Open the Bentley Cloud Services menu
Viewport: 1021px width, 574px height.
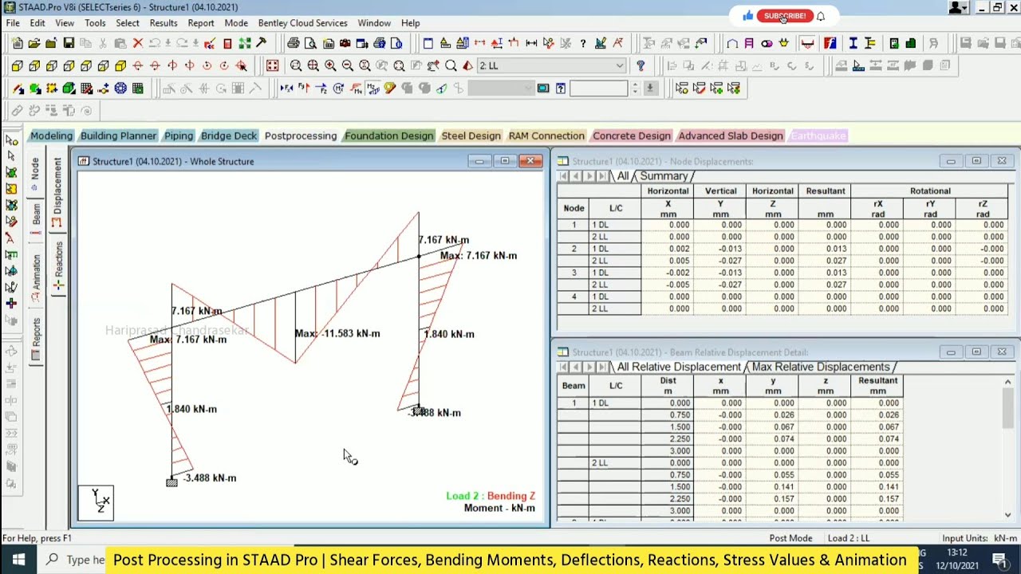[x=302, y=23]
